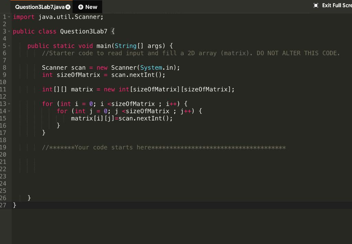352x244 pixels.
Task: Collapse the outer for loop on line 13
Action: pos(9,104)
